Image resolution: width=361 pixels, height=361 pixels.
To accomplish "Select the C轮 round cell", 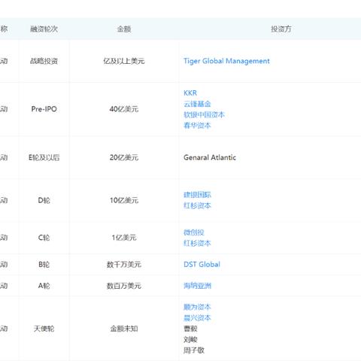I will (44, 238).
